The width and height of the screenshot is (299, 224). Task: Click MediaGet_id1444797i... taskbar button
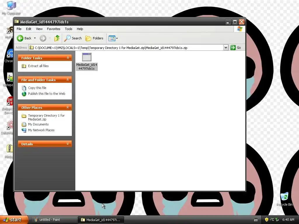tap(101, 220)
